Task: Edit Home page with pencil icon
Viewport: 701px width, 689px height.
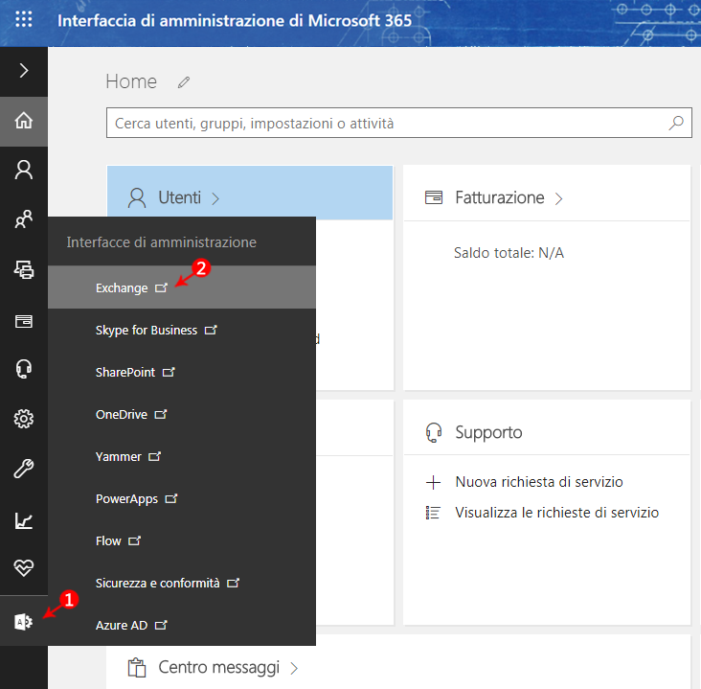Action: click(x=184, y=82)
